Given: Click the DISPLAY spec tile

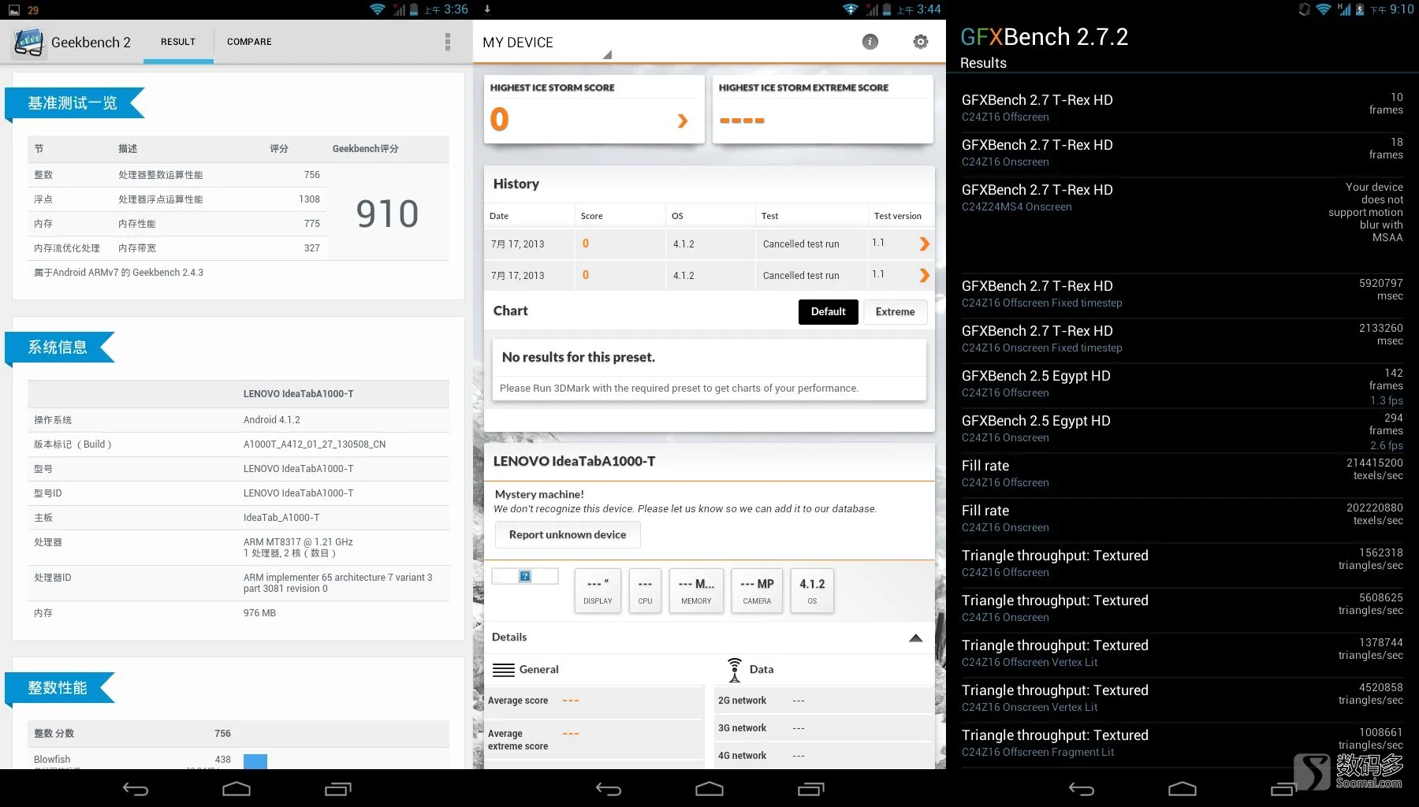Looking at the screenshot, I should point(598,590).
